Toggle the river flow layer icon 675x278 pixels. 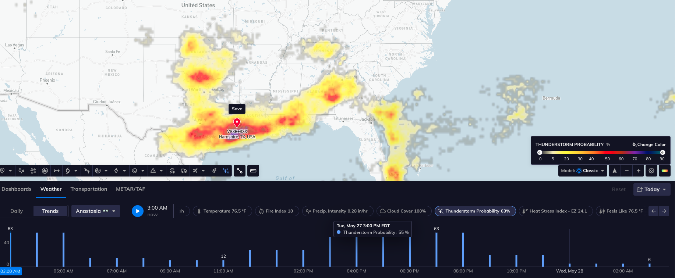pyautogui.click(x=87, y=171)
